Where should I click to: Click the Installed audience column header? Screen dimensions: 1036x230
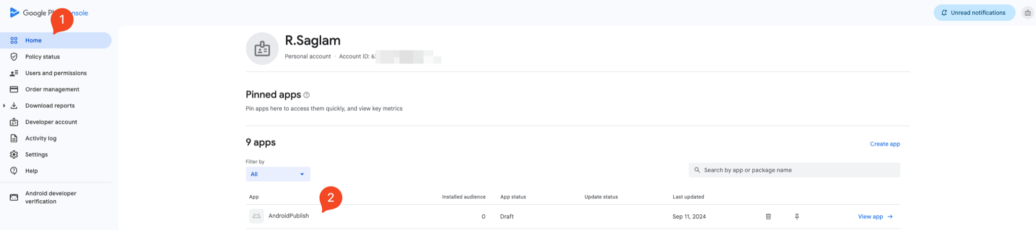tap(464, 197)
